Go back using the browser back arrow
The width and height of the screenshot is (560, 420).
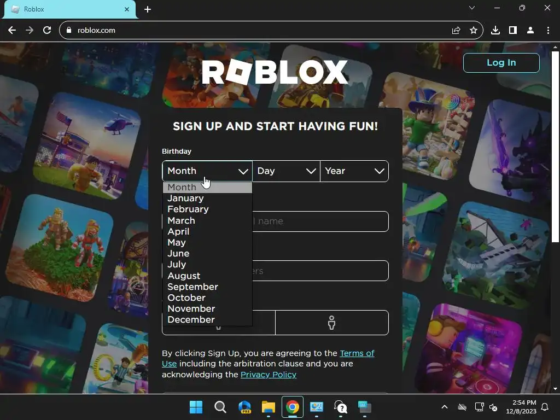click(12, 31)
